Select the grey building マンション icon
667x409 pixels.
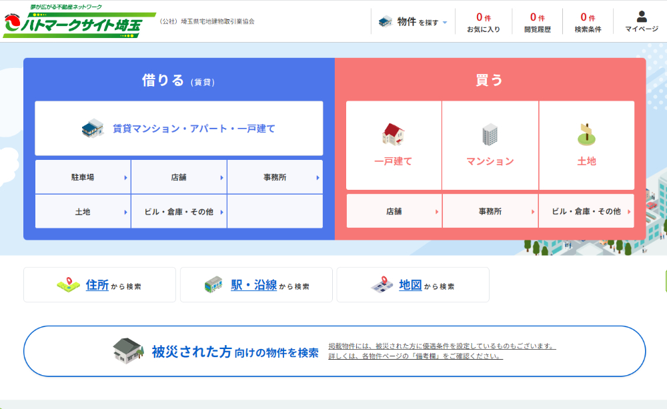(x=490, y=135)
